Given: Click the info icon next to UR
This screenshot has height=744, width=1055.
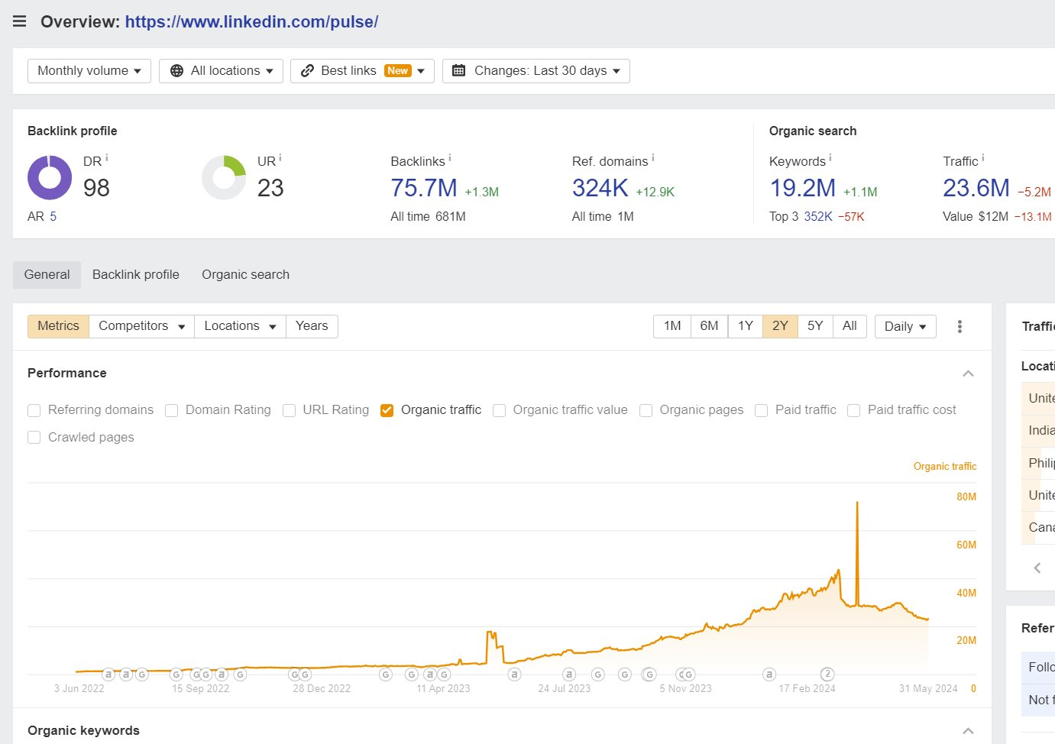Looking at the screenshot, I should [280, 158].
